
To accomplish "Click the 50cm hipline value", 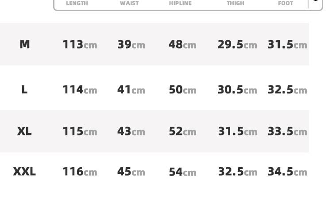I will point(182,90).
